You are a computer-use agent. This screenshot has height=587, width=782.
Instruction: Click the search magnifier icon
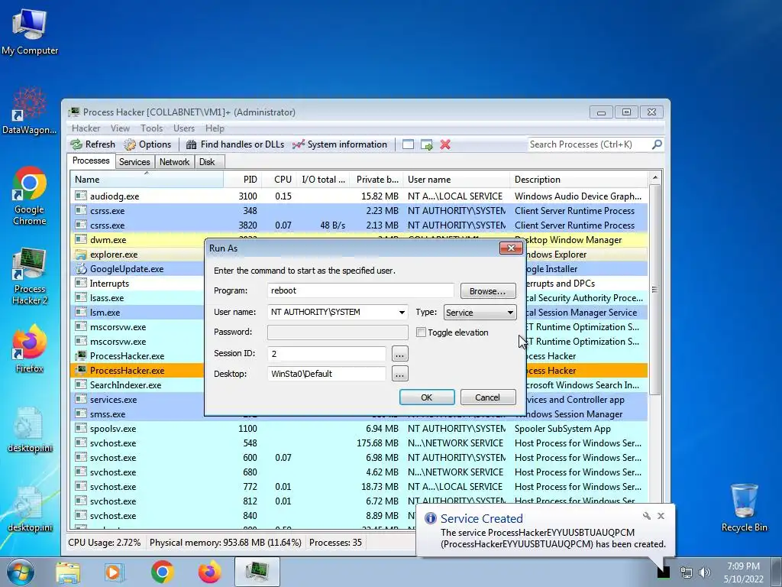click(657, 144)
